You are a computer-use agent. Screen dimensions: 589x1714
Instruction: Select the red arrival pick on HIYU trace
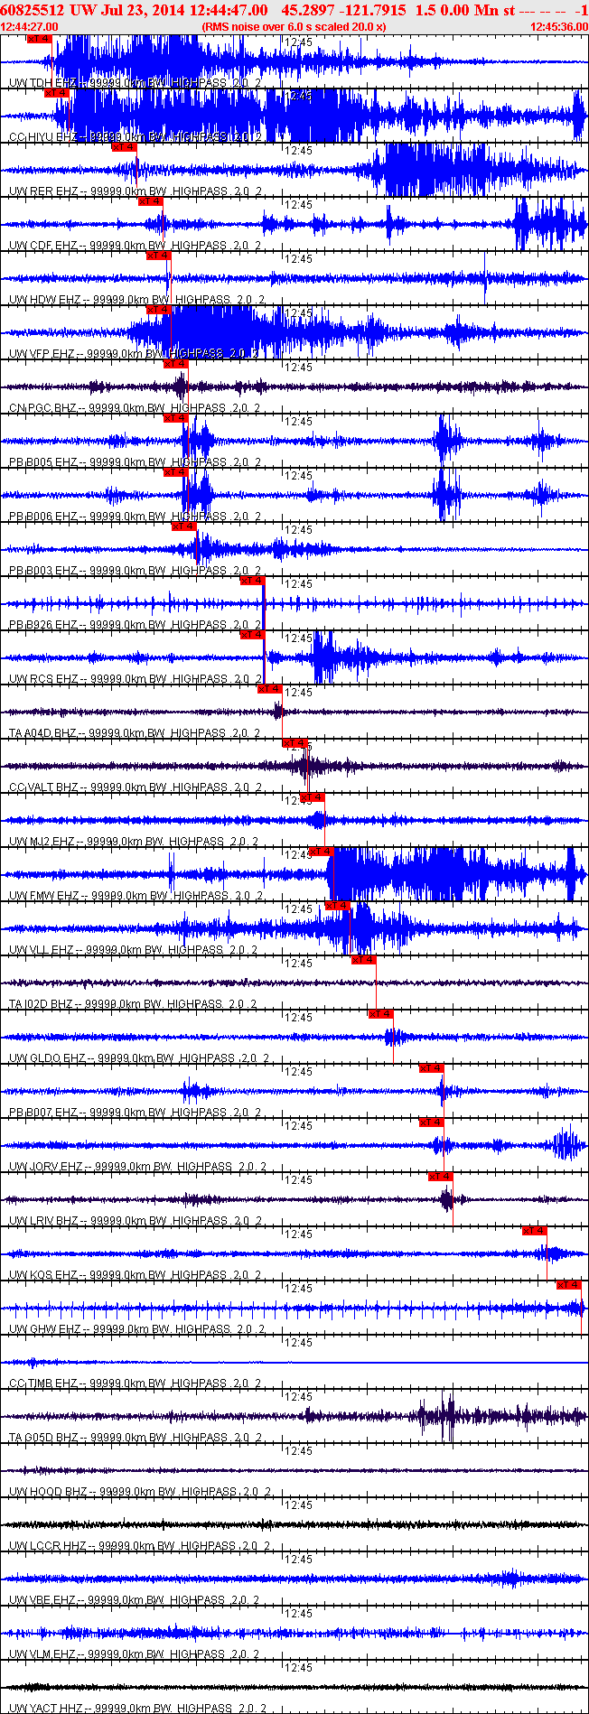(57, 93)
